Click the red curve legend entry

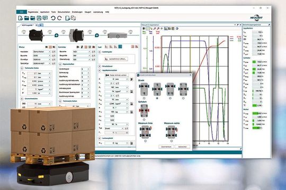tap(236, 37)
